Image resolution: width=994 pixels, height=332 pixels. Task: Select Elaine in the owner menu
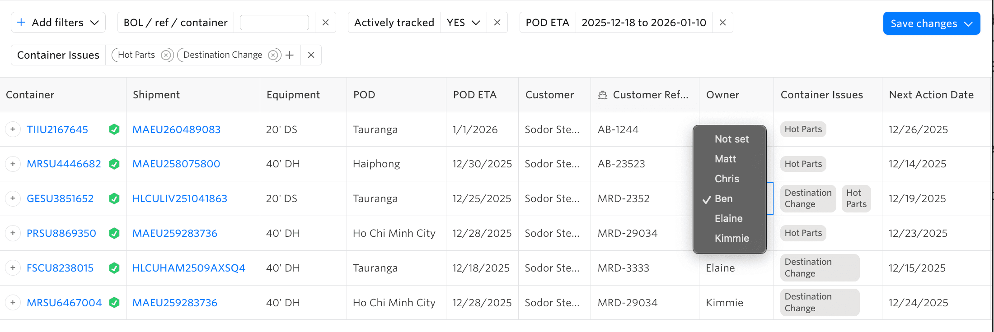[x=728, y=218]
